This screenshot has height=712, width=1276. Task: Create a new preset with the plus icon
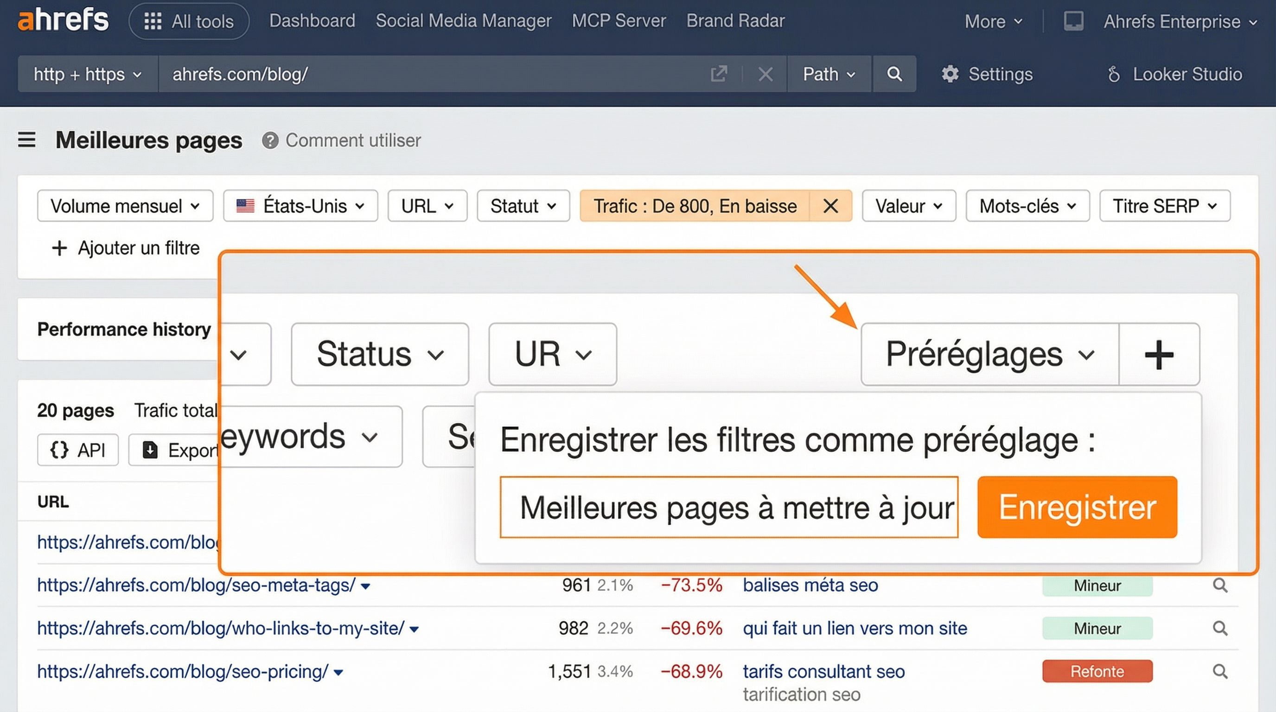tap(1159, 354)
